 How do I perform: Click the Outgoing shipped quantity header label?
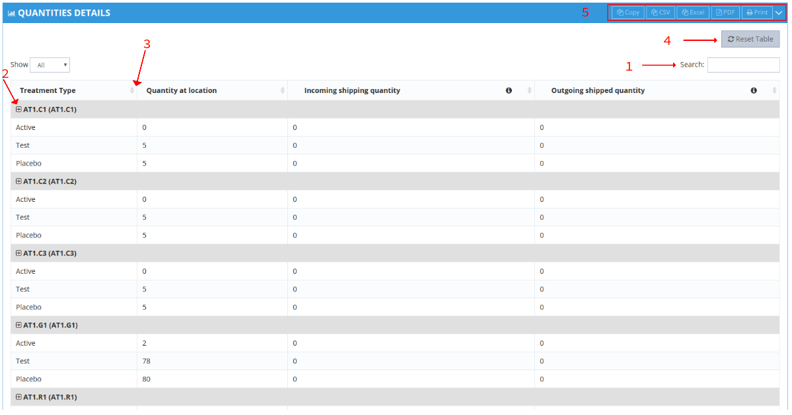[x=598, y=90]
